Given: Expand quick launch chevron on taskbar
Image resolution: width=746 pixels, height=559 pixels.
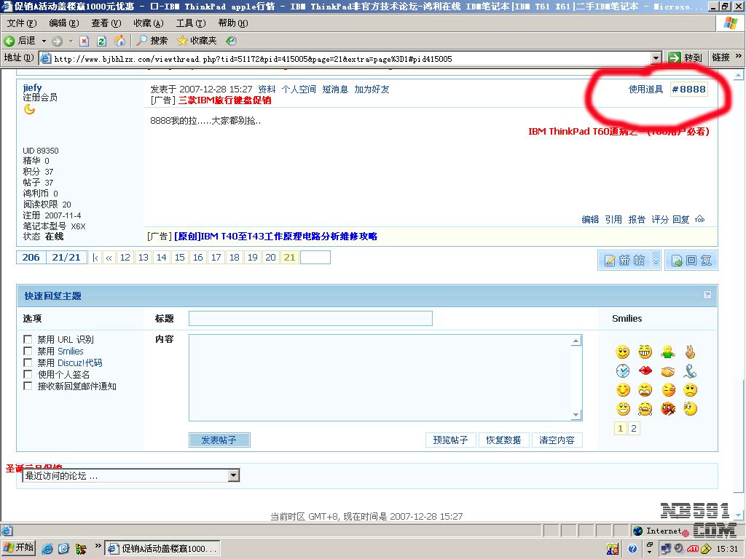Looking at the screenshot, I should pos(98,546).
